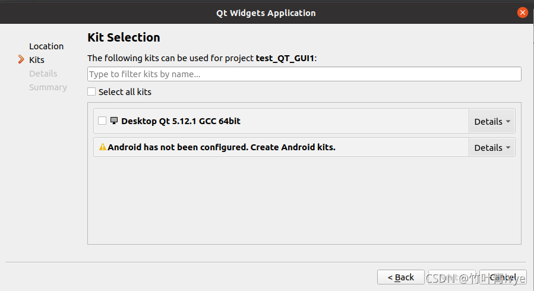The height and width of the screenshot is (291, 534).
Task: Click the greyed-out Summary wizard step
Action: pyautogui.click(x=48, y=87)
